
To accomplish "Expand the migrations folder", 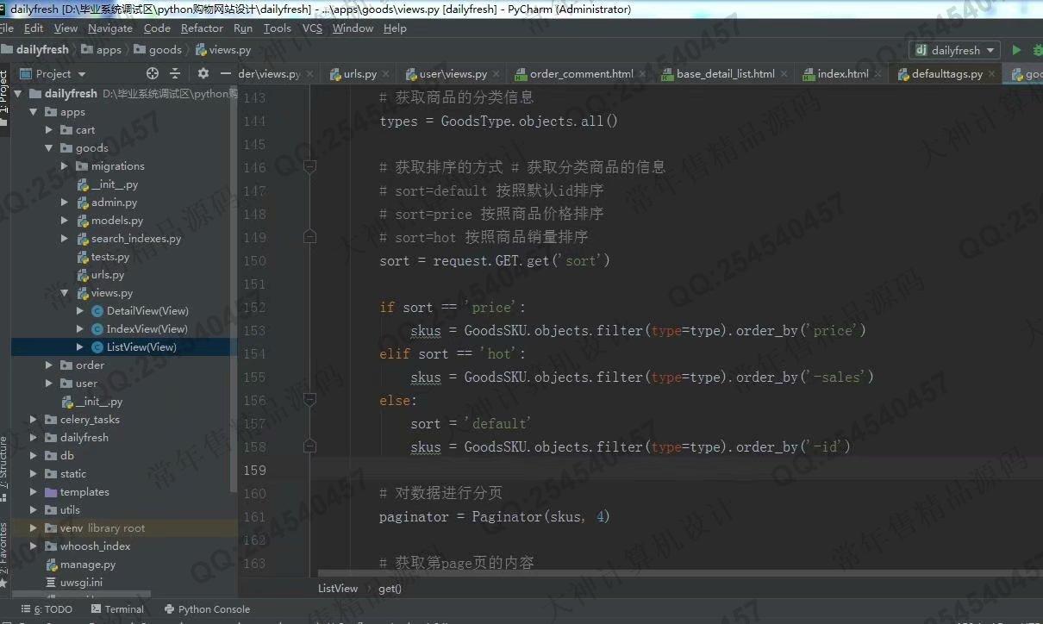I will [65, 166].
